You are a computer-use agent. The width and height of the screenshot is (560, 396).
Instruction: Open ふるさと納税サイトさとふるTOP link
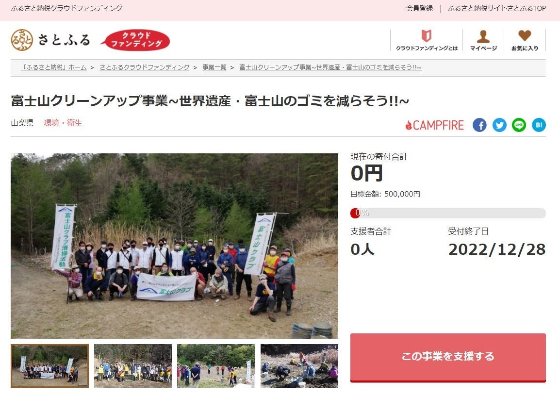pos(496,8)
